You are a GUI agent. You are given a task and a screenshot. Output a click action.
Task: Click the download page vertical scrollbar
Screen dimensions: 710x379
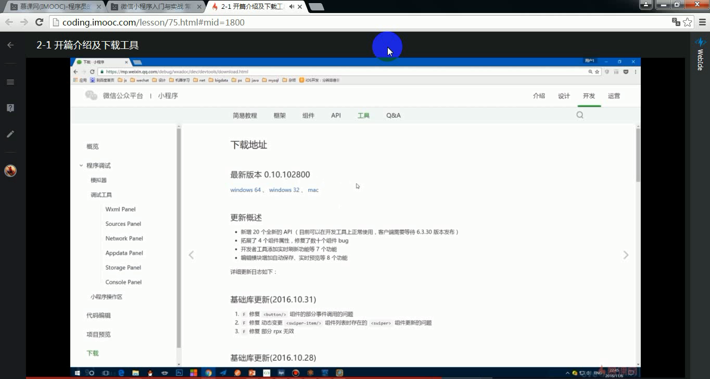point(638,155)
